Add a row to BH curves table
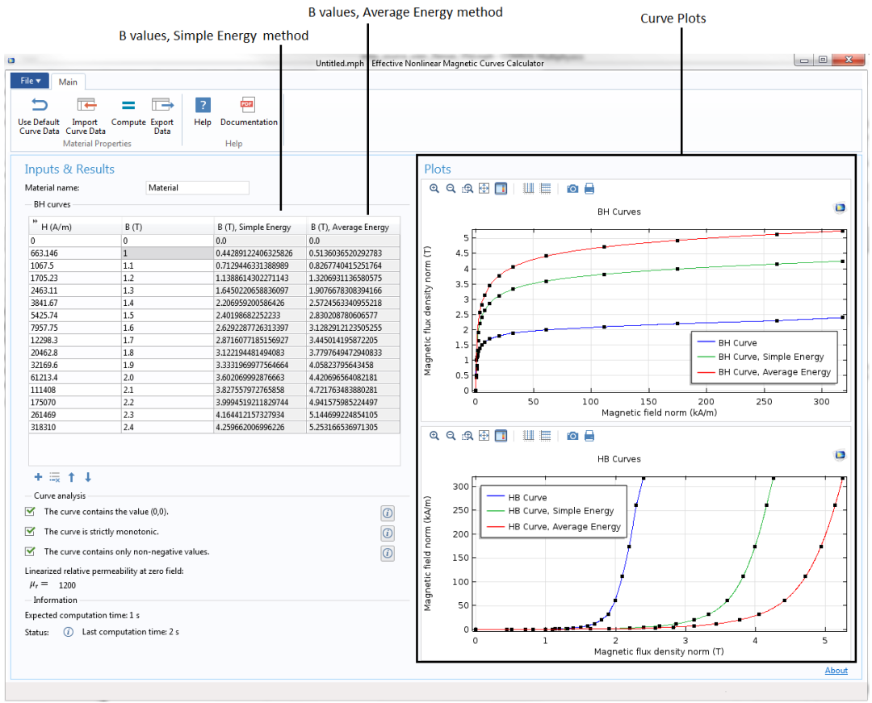 coord(39,477)
